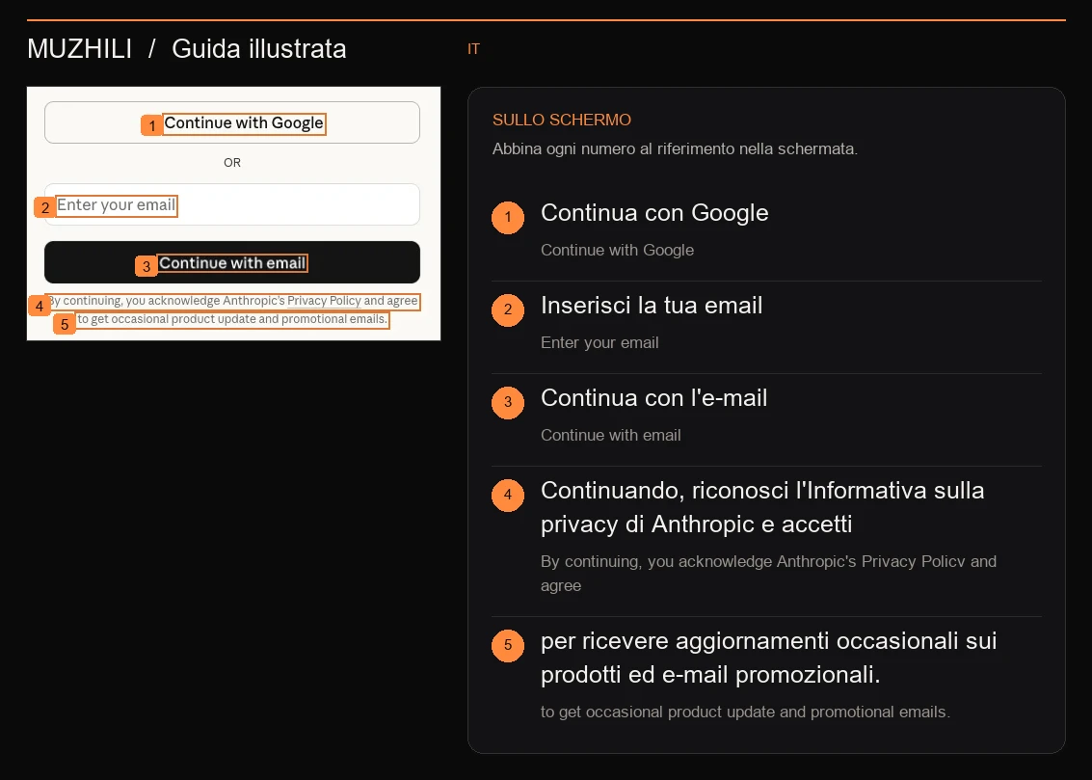
Task: Click the Guida illustrata heading text
Action: pos(259,49)
